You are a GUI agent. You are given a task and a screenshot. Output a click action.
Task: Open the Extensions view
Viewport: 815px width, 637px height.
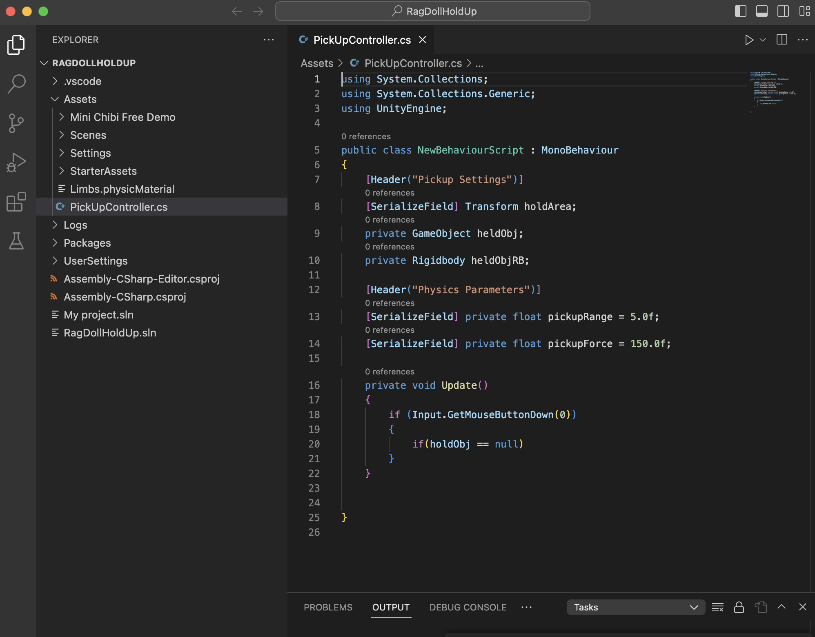[16, 202]
